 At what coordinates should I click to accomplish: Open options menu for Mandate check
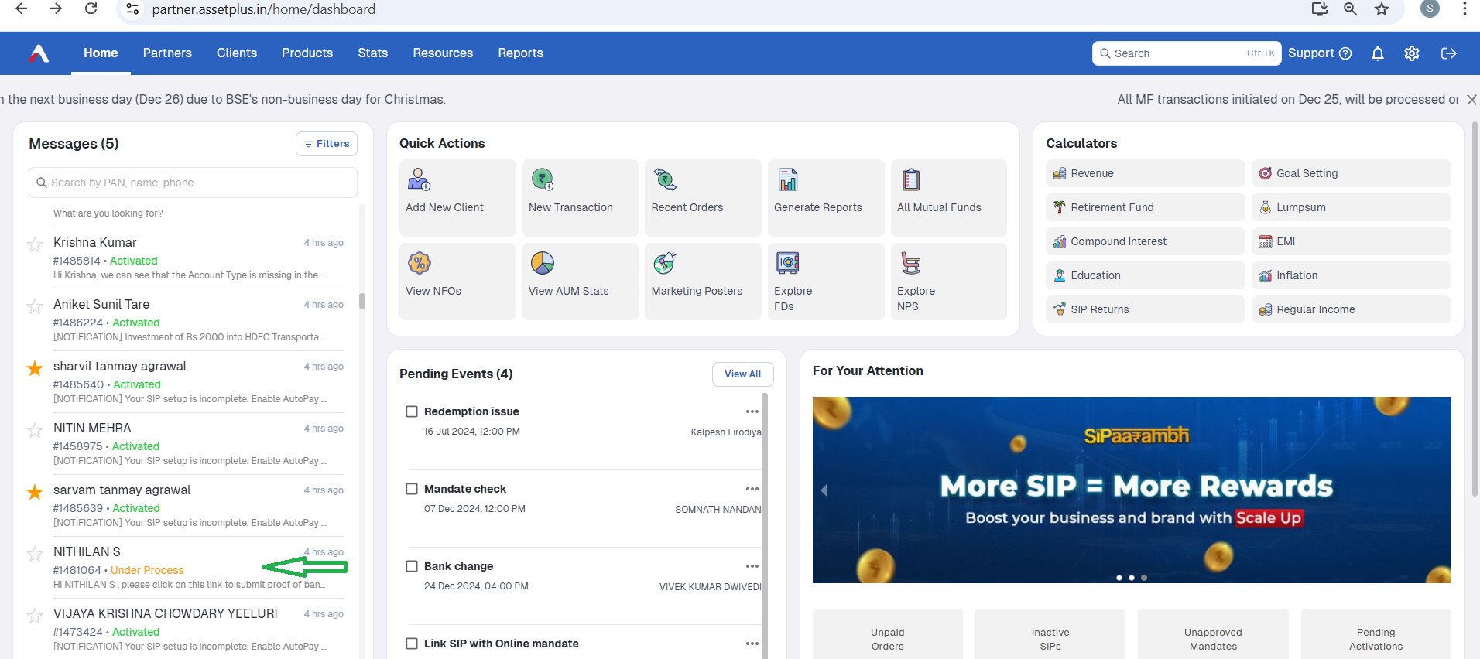pos(752,489)
